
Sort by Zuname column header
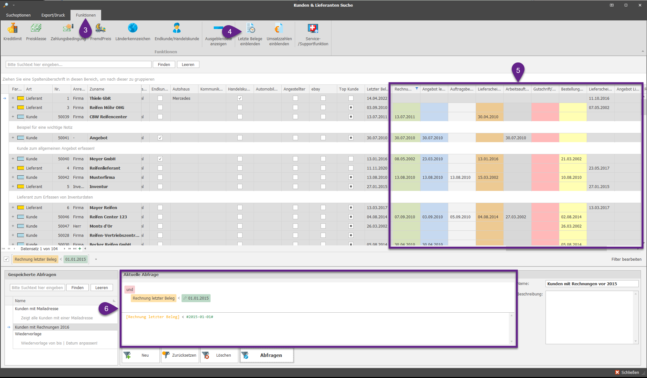(114, 89)
